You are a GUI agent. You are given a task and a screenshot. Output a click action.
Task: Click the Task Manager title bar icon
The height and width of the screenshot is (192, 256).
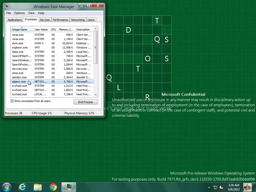click(x=6, y=6)
